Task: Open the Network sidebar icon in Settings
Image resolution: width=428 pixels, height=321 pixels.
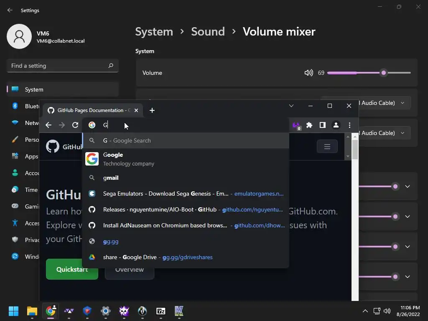Action: 15,122
